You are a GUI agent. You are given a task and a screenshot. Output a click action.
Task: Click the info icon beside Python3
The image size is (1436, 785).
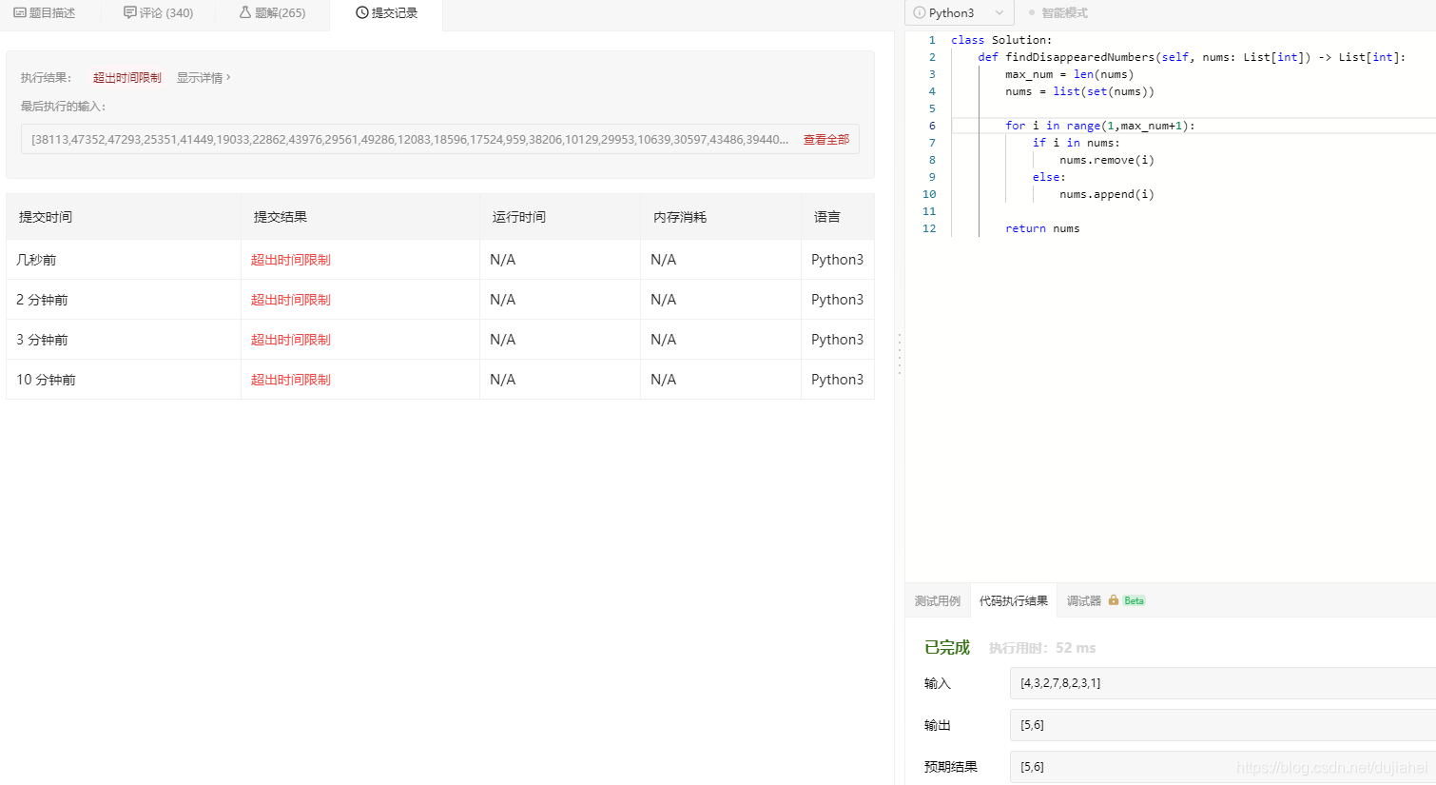[x=920, y=13]
